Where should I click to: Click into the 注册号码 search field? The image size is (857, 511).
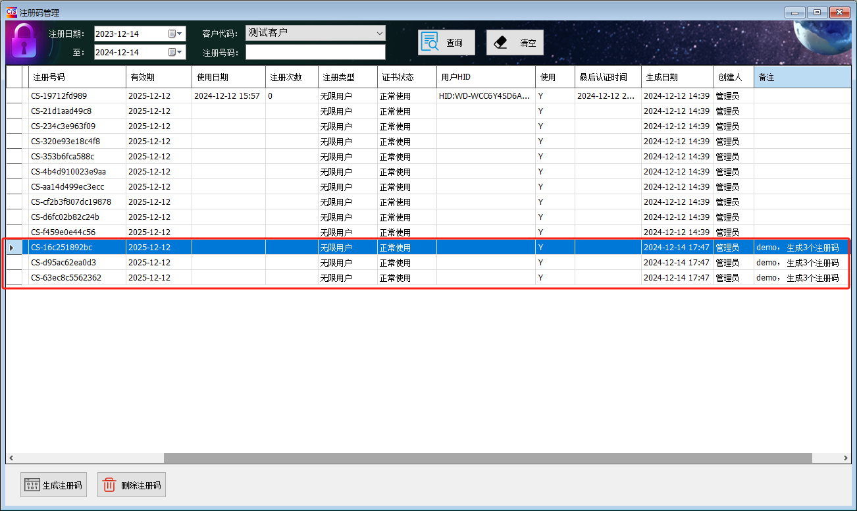click(315, 52)
